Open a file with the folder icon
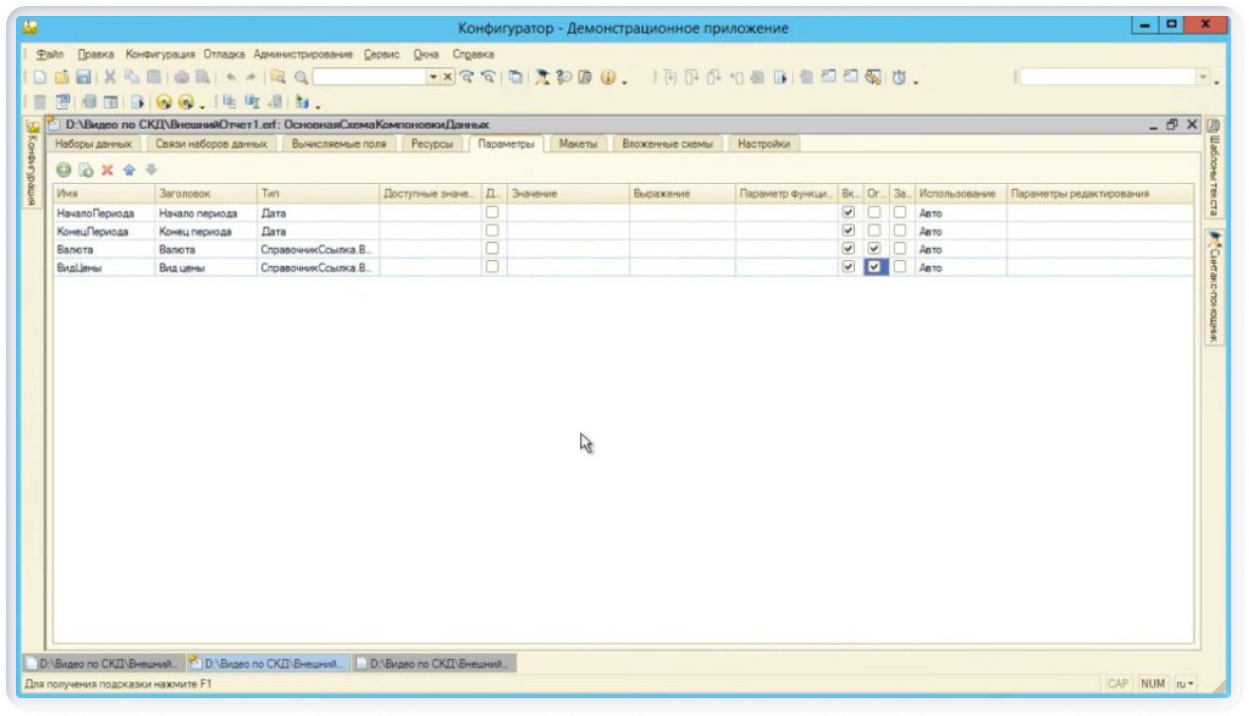Image resolution: width=1249 pixels, height=716 pixels. (x=61, y=77)
